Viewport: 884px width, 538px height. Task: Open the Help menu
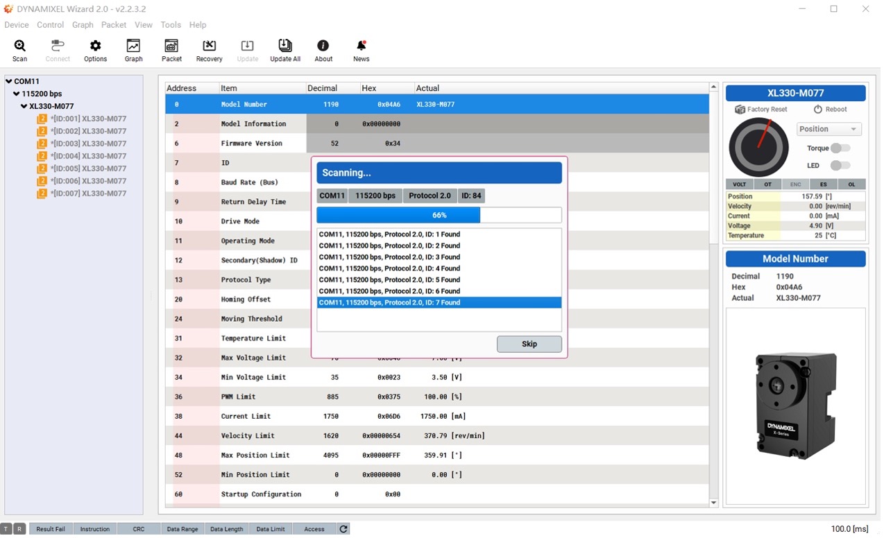pyautogui.click(x=198, y=25)
